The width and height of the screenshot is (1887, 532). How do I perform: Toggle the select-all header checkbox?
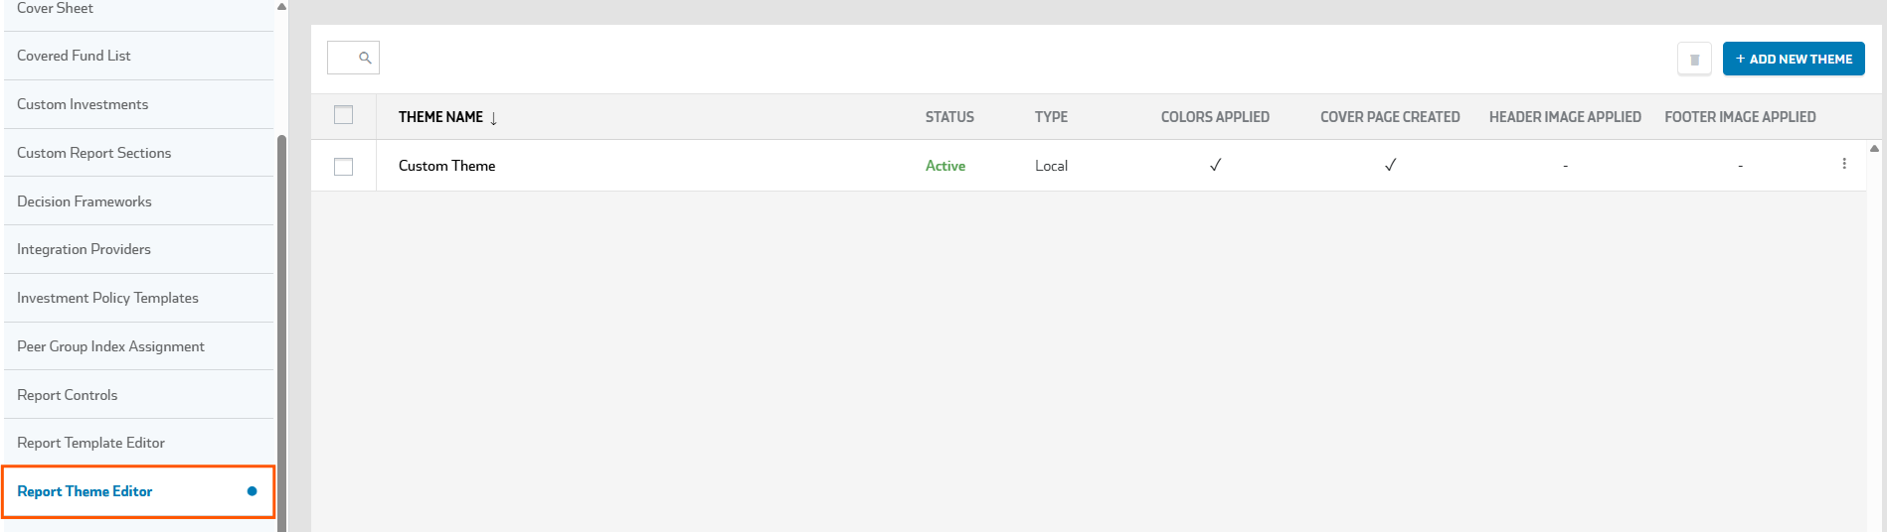[x=344, y=115]
